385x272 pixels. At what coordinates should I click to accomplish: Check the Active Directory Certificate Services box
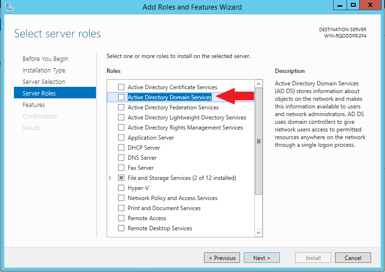coord(121,87)
